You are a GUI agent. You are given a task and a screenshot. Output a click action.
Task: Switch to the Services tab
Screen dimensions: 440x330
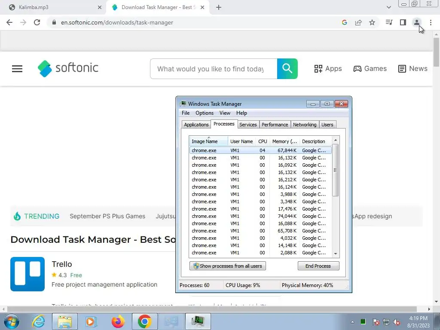click(248, 125)
